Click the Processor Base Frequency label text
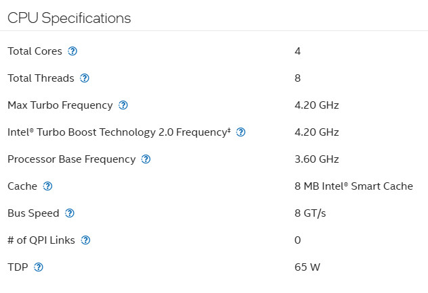 coord(71,159)
